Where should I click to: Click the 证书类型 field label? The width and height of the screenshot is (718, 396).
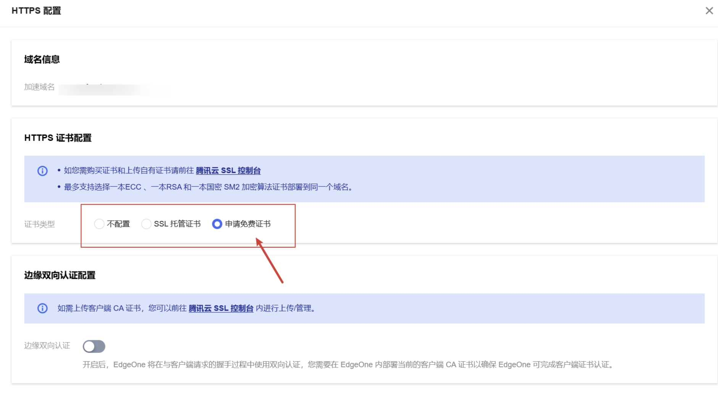point(39,224)
